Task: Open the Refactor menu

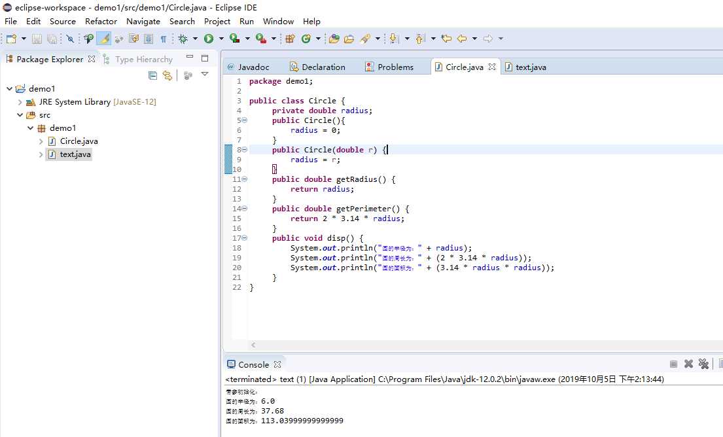Action: 101,21
